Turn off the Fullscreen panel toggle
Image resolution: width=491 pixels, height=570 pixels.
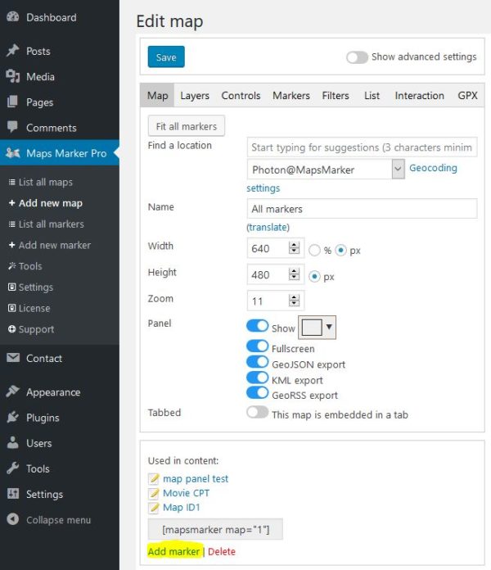pyautogui.click(x=257, y=346)
